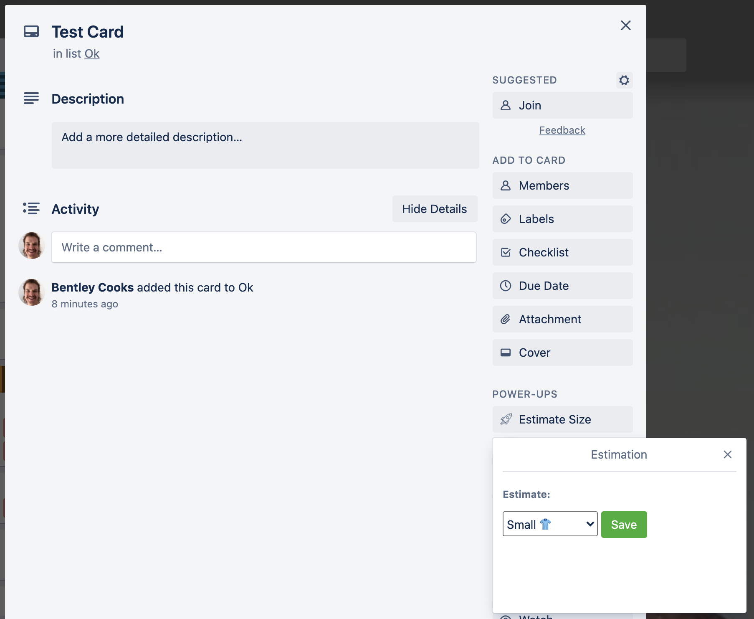Open the Feedback link
754x619 pixels.
562,130
